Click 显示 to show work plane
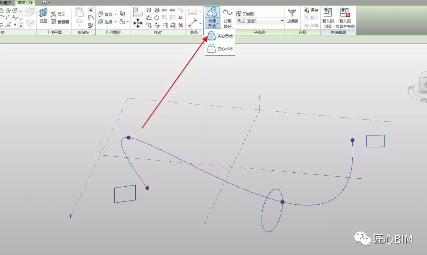 point(58,14)
